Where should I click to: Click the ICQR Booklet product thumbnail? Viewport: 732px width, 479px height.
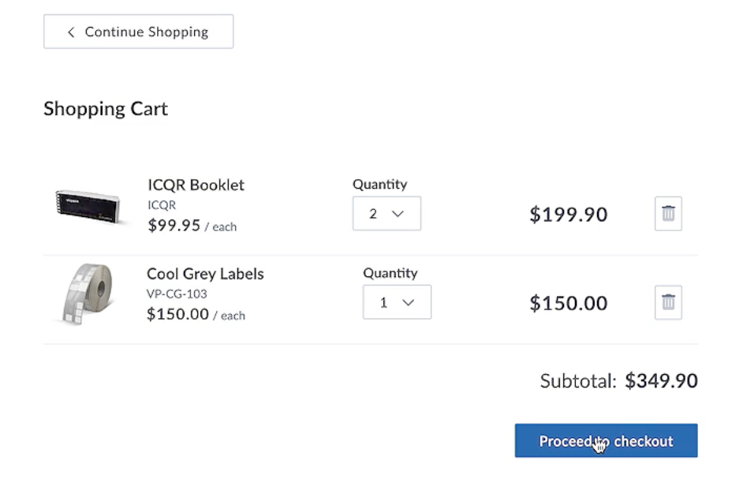click(x=89, y=207)
